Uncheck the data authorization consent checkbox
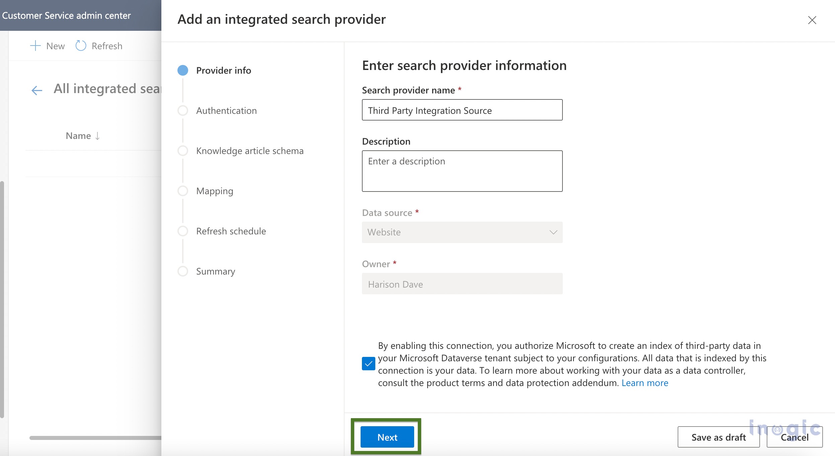 click(368, 364)
